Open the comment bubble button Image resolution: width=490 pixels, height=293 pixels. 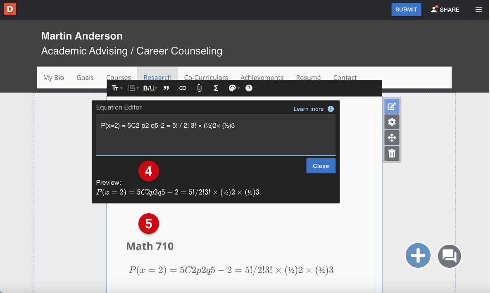point(449,256)
